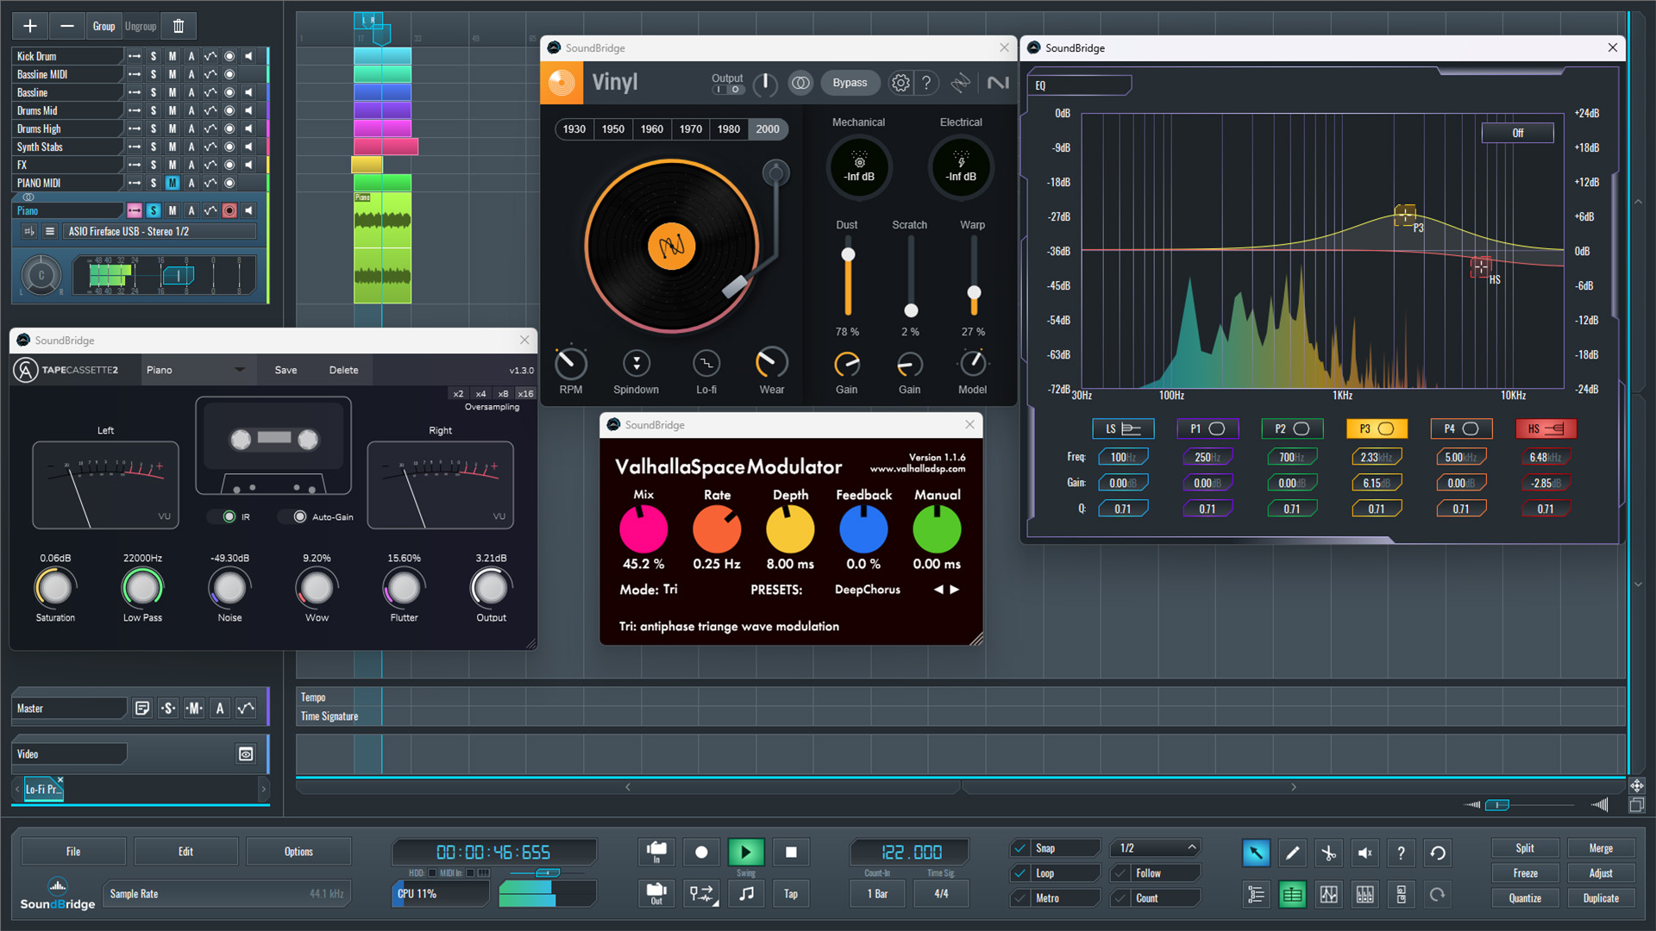Open the Edit menu
This screenshot has width=1656, height=931.
185,852
